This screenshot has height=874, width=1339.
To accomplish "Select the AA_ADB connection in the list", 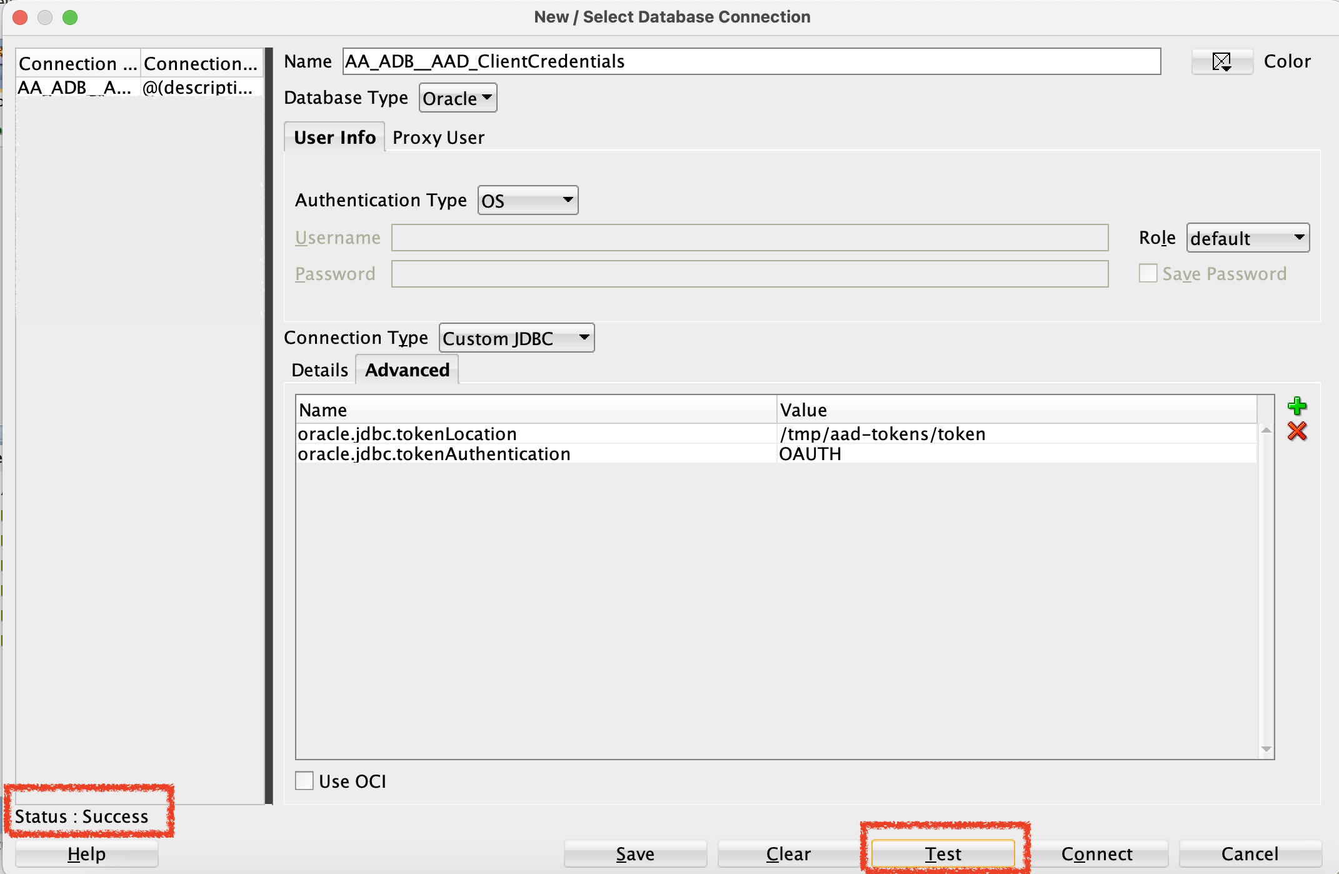I will click(75, 88).
